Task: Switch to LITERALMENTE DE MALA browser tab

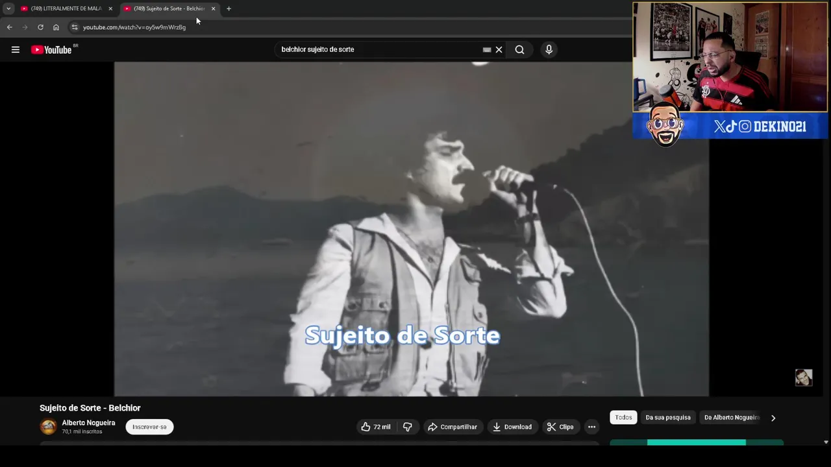Action: coord(66,8)
